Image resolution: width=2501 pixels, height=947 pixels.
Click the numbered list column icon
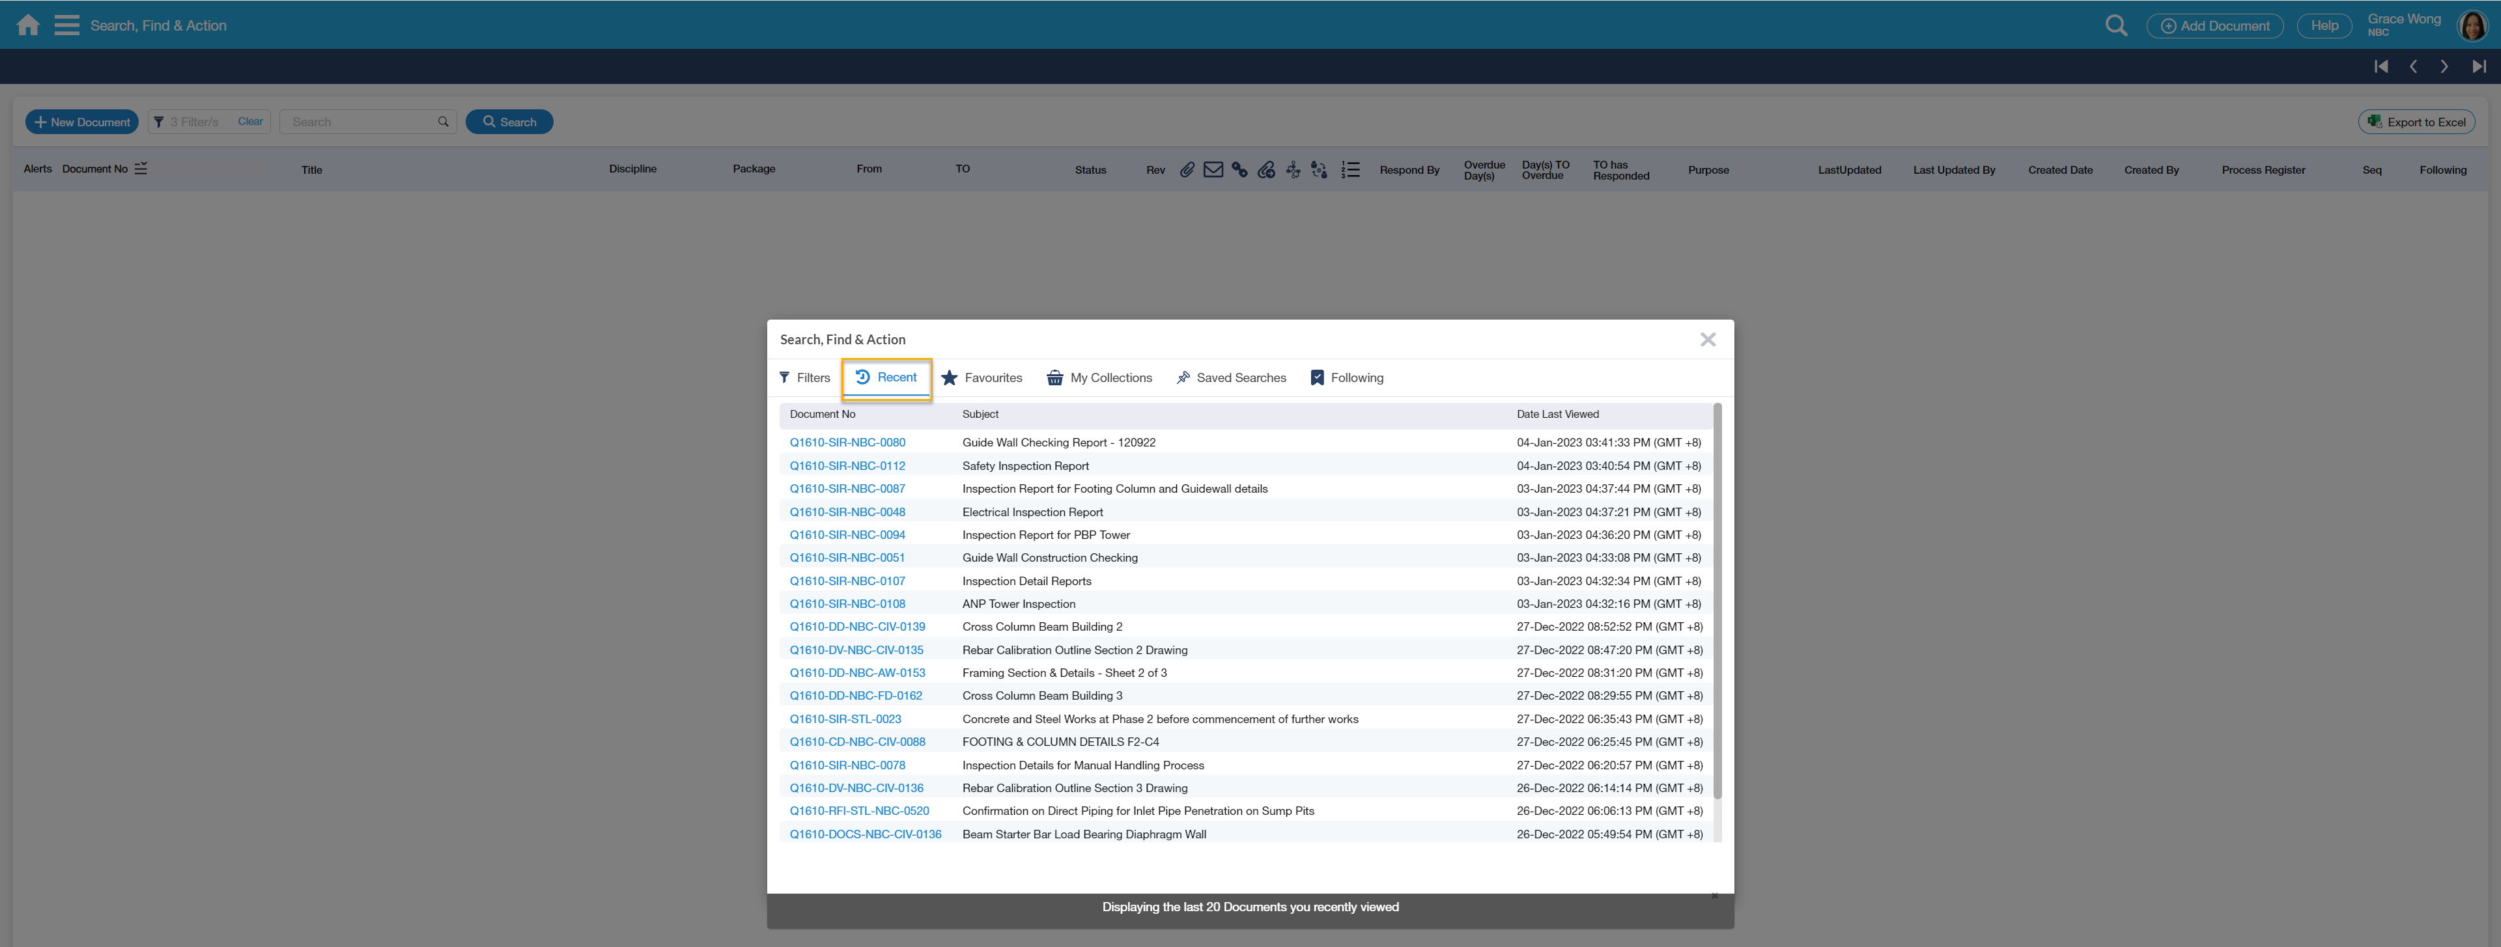pos(1351,170)
